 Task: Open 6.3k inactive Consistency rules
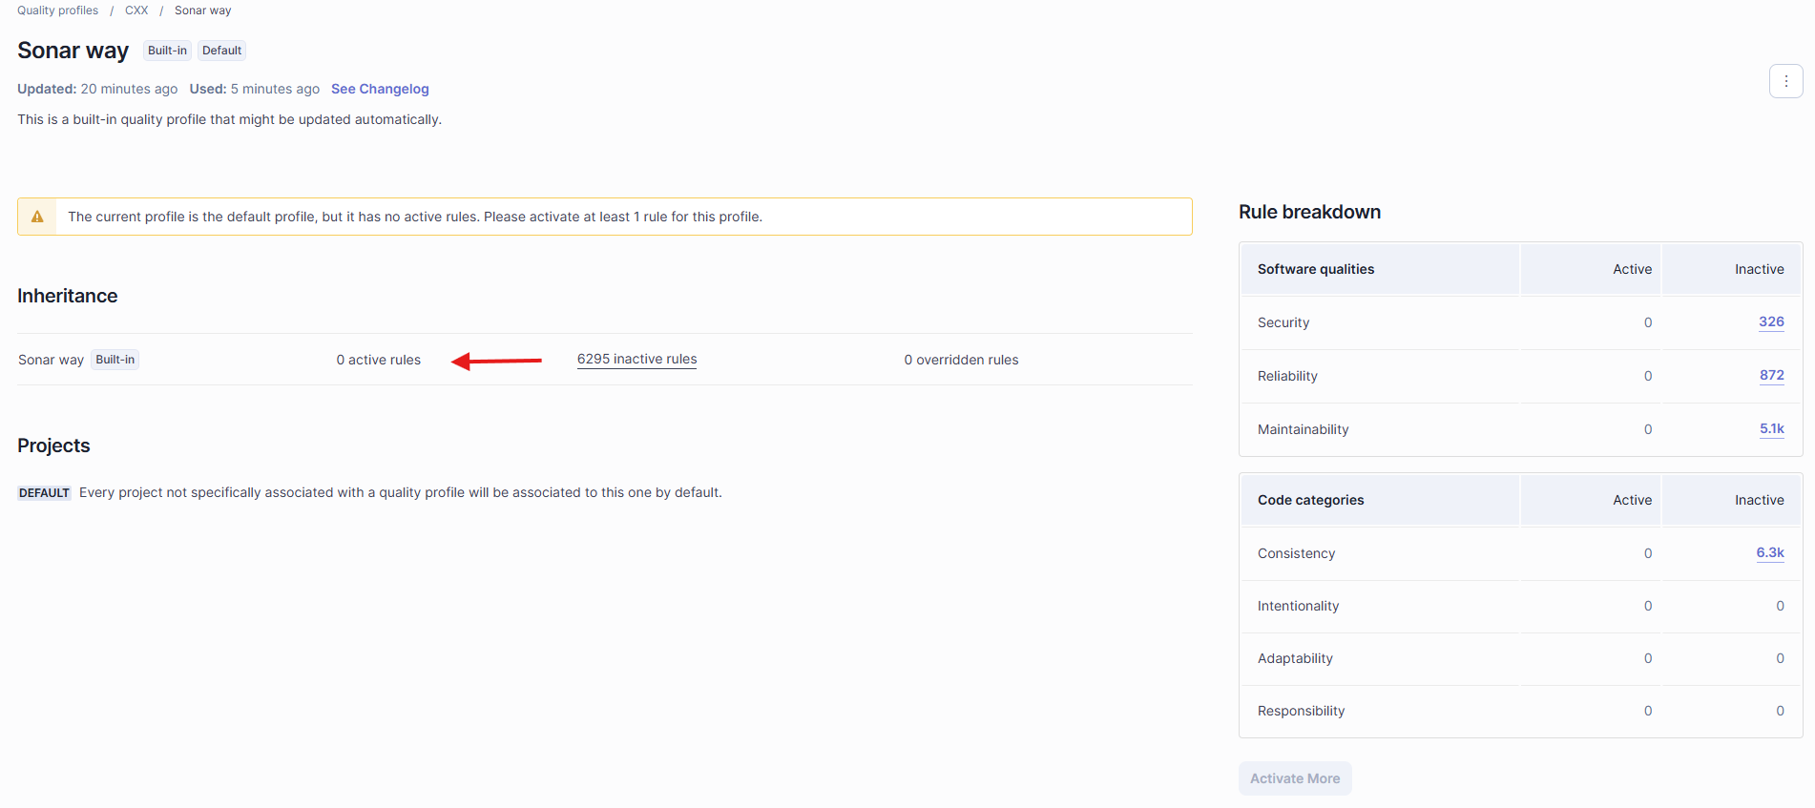point(1770,553)
